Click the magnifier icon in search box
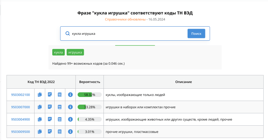Image resolution: width=268 pixels, height=140 pixels. pos(68,34)
